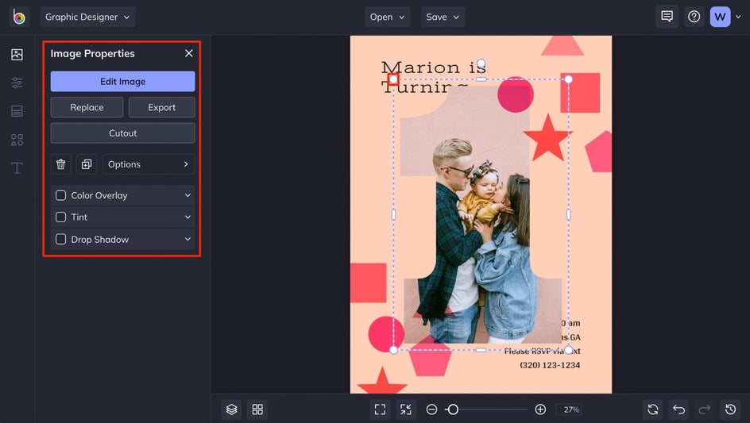
Task: Open the help question mark icon
Action: 694,17
